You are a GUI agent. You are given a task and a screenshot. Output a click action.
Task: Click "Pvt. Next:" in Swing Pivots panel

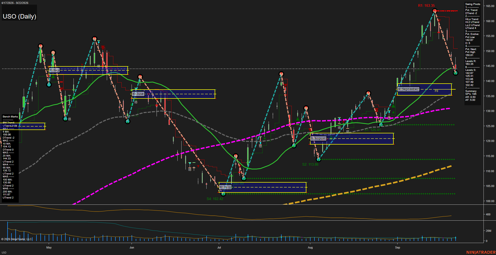point(471,49)
